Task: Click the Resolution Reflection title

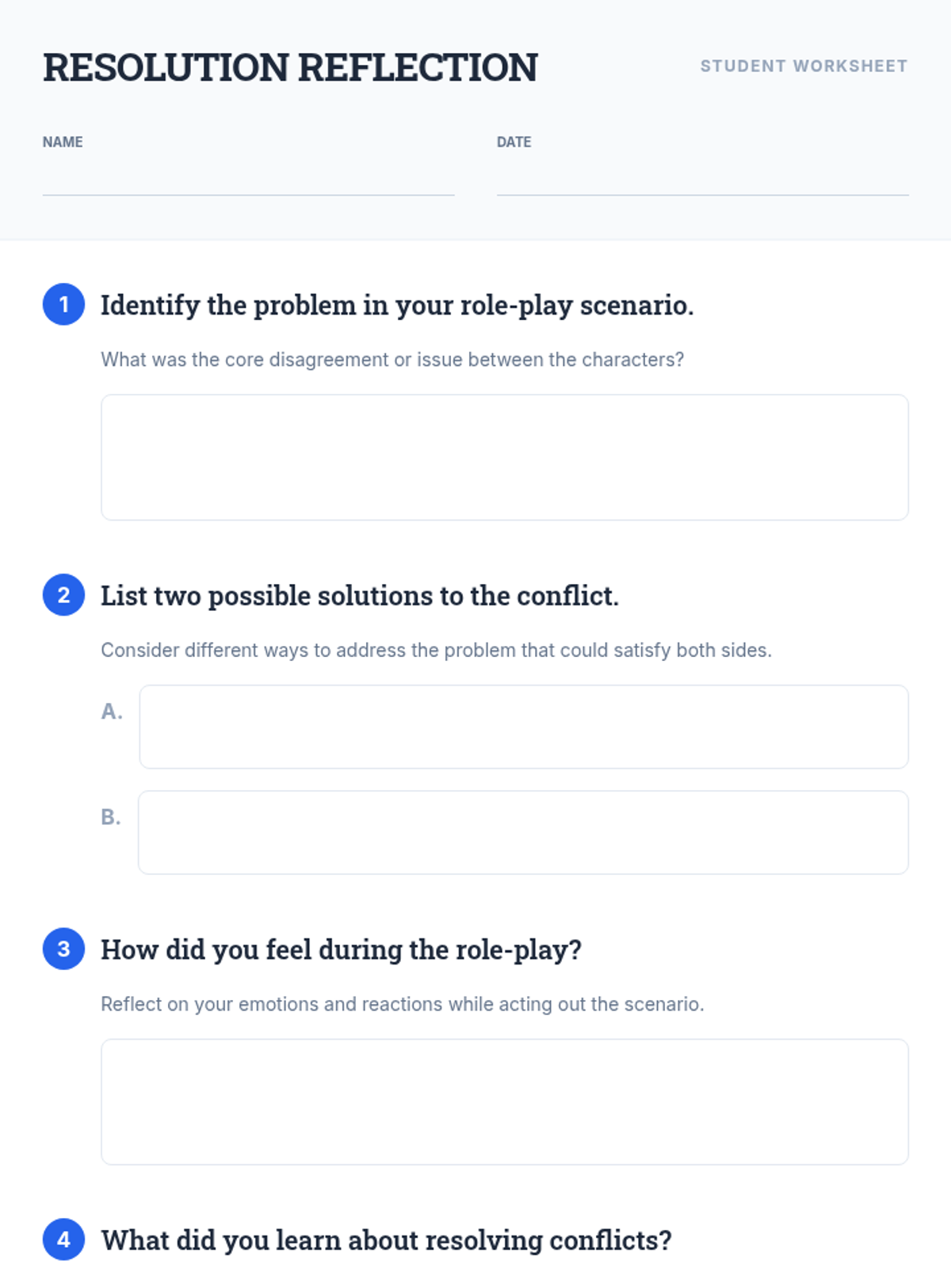Action: pyautogui.click(x=290, y=67)
